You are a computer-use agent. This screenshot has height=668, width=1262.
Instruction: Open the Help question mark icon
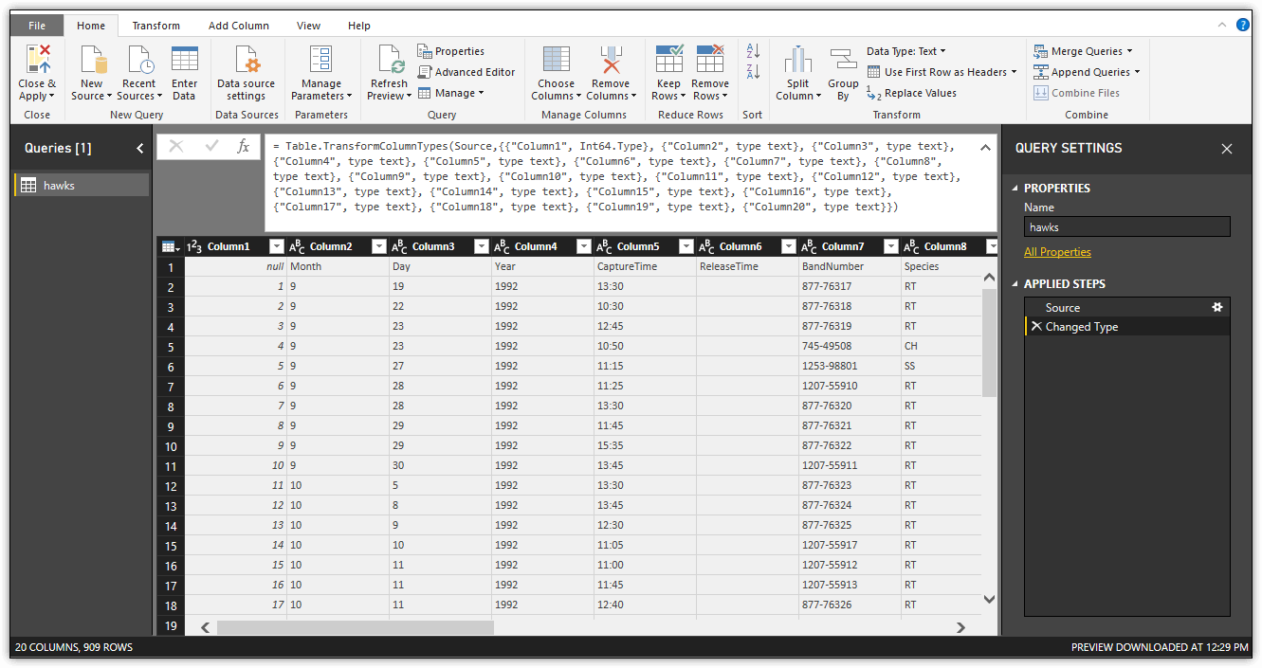(1243, 25)
